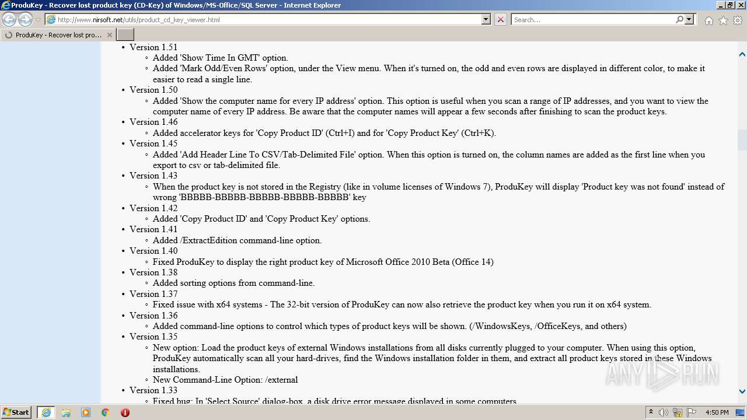Click the 'Version 1.33' heading

(153, 390)
